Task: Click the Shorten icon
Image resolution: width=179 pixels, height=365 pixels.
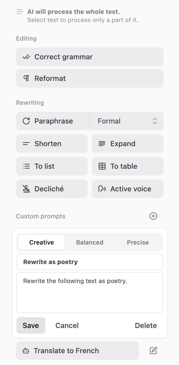Action: tap(26, 144)
